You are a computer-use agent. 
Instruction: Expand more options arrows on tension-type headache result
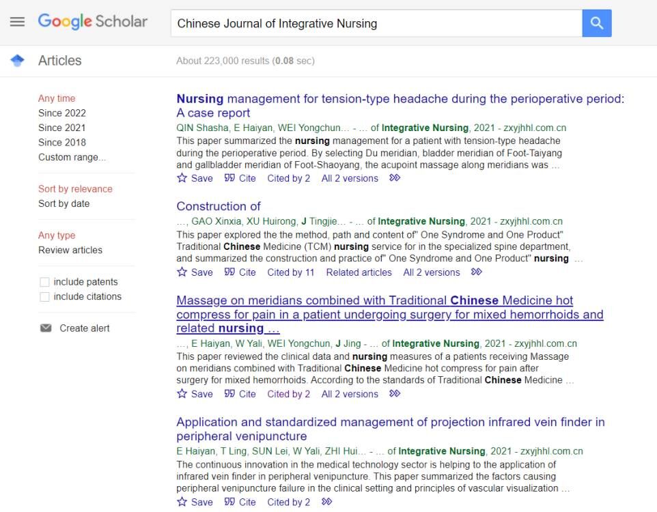[395, 177]
